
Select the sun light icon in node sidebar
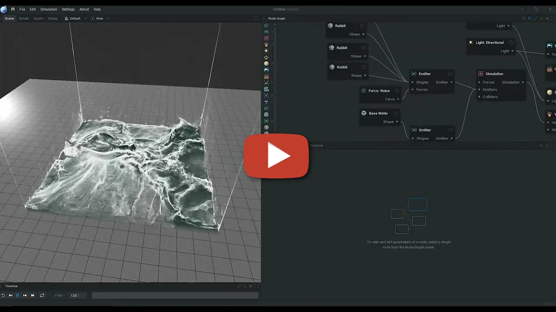pyautogui.click(x=266, y=51)
